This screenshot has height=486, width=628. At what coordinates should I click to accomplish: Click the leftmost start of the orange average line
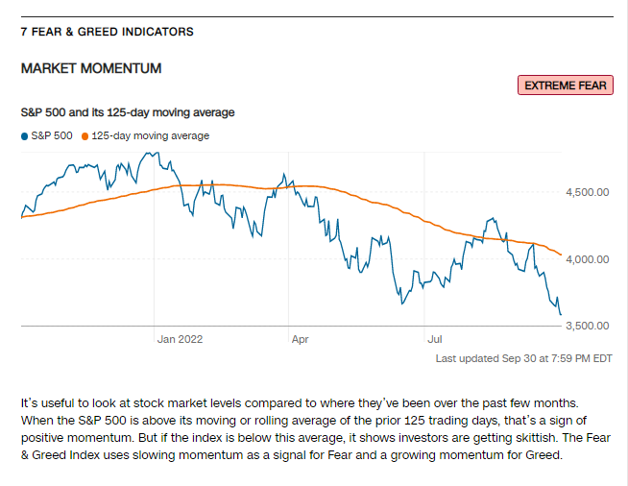pyautogui.click(x=21, y=218)
